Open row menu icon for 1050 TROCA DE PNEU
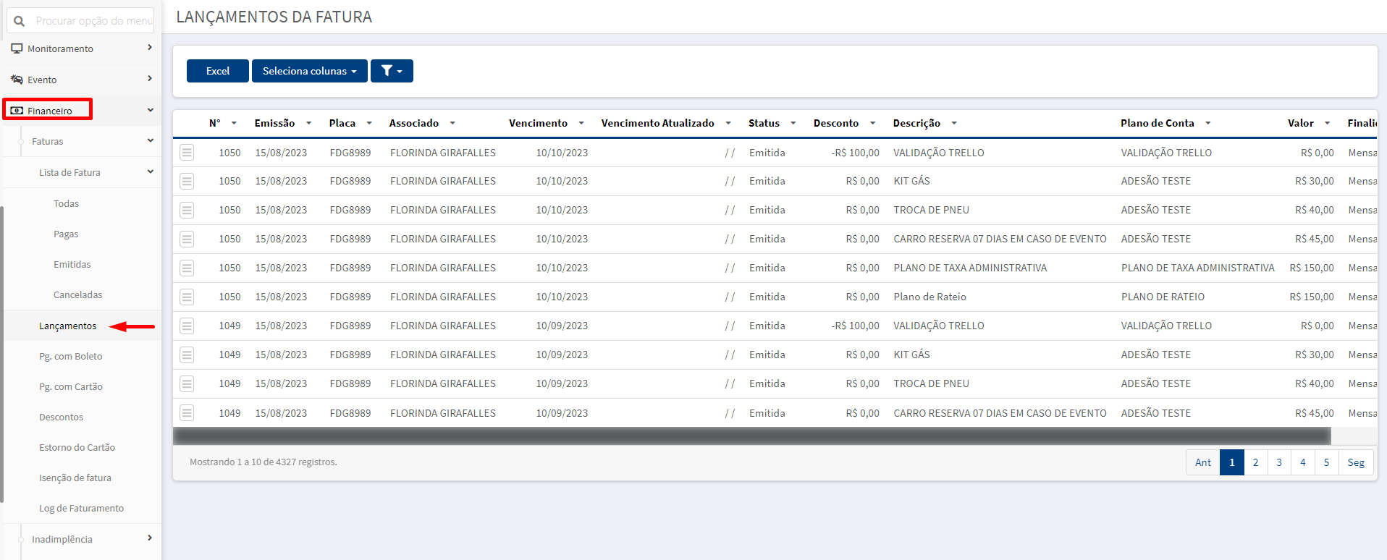 point(187,210)
